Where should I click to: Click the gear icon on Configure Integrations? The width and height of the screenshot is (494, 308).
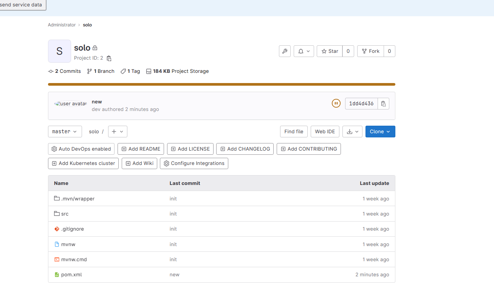pos(166,163)
